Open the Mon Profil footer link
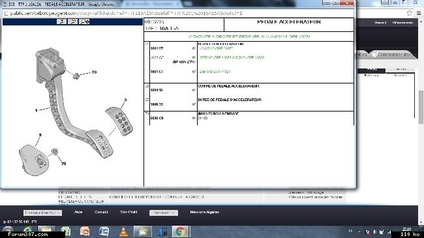Viewport: 424px width, 238px height. (x=129, y=212)
